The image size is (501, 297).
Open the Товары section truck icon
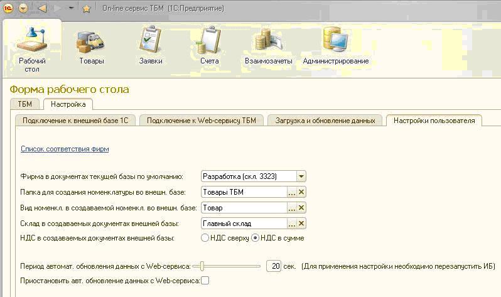90,41
